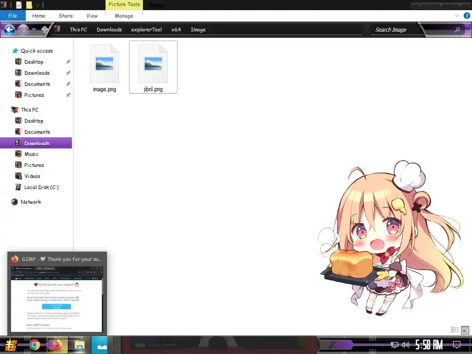Viewport: 472px width, 354px height.
Task: Open Desktop under Quick access
Action: pyautogui.click(x=34, y=62)
